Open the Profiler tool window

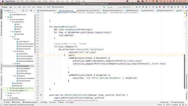[x=44, y=102]
